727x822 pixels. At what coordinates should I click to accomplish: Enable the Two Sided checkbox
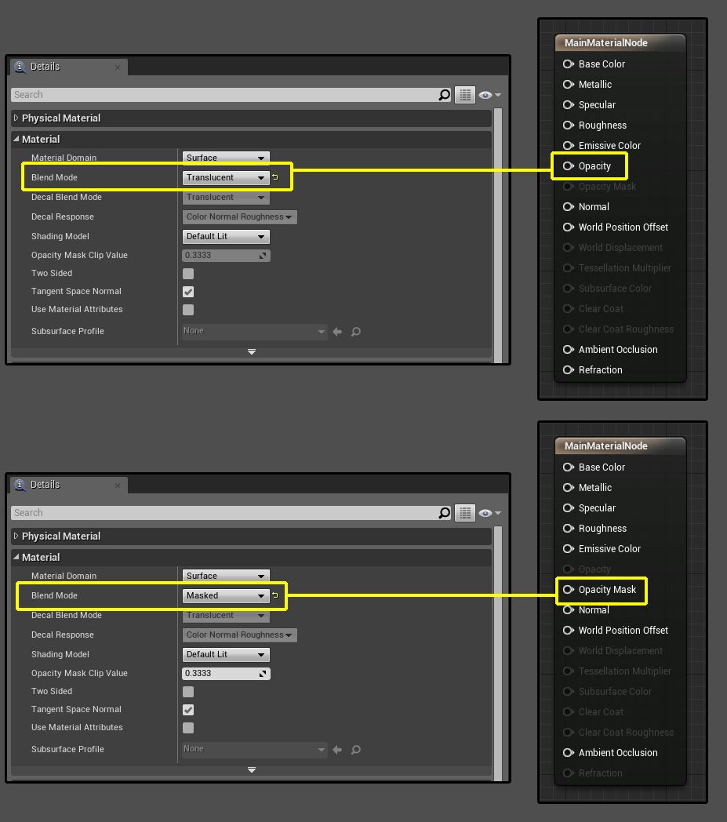[x=187, y=273]
